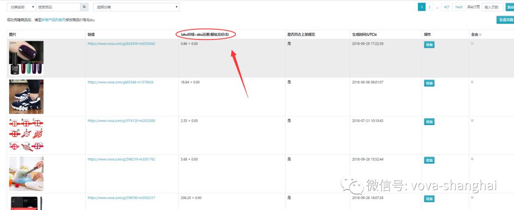514x210 pixels.
Task: Tick checkbox for the g1074129 row
Action: tap(473, 120)
